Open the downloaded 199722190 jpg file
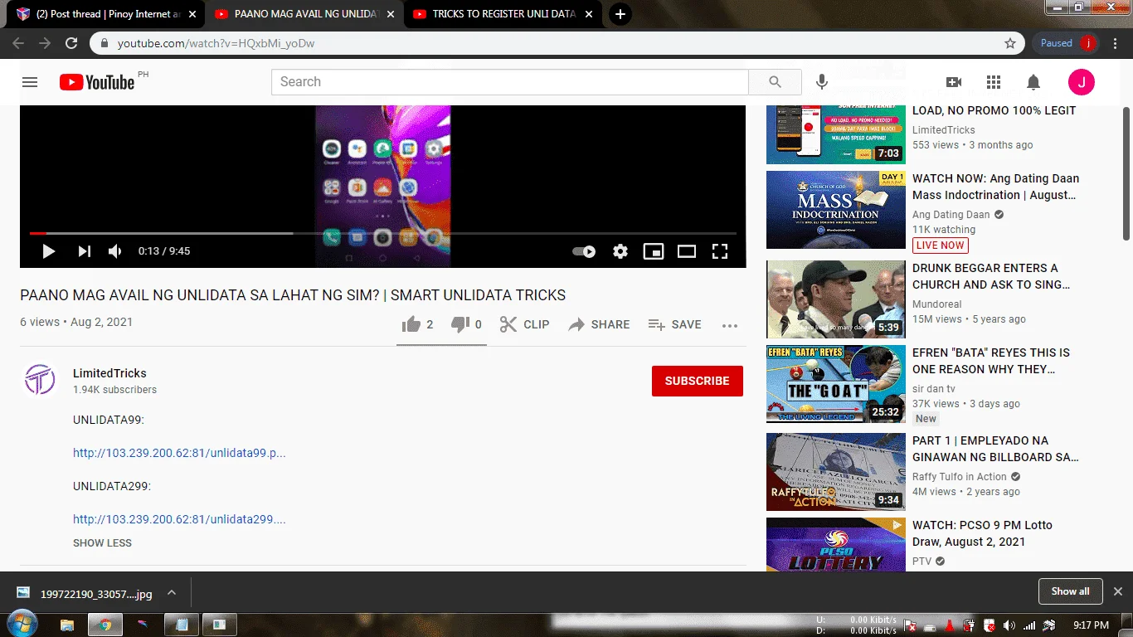1133x637 pixels. 85,593
